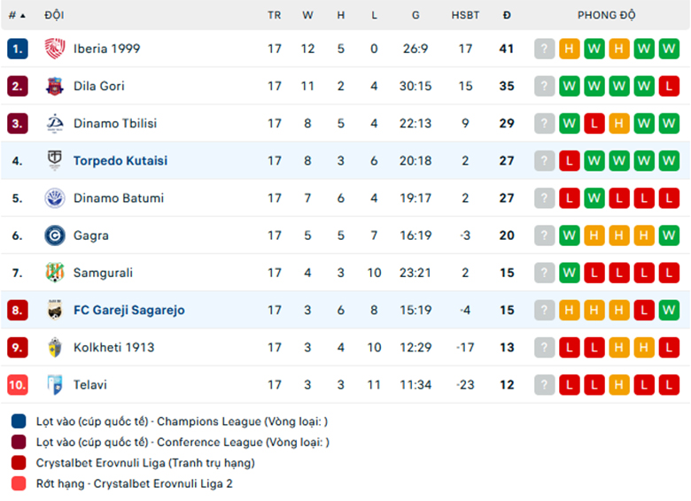The image size is (691, 501).
Task: Click the Torpedo Kutaisi shield logo
Action: click(x=55, y=160)
